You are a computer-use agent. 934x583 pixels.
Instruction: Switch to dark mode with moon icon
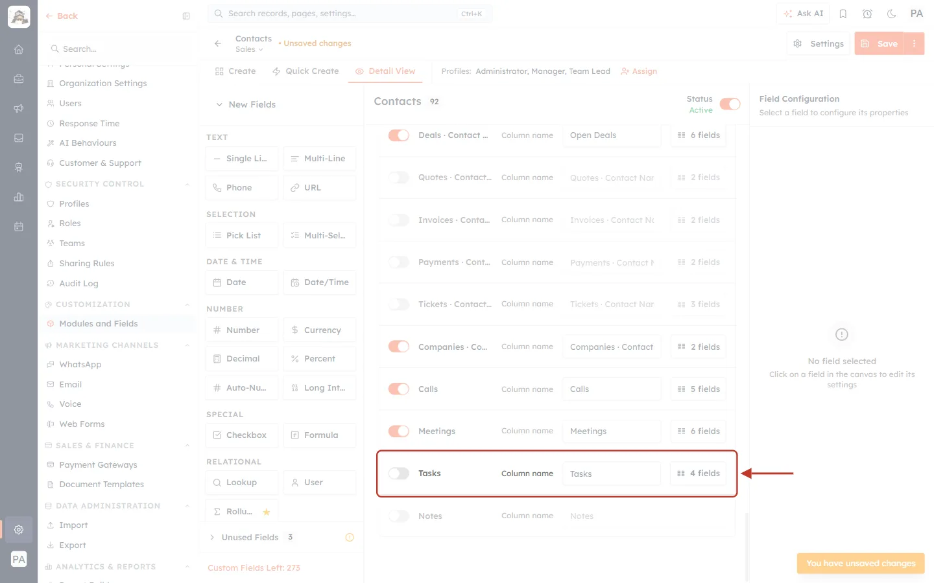pos(891,14)
